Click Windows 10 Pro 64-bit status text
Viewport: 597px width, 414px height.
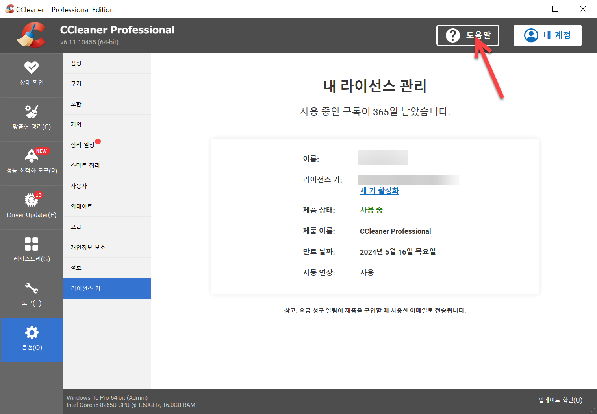pyautogui.click(x=107, y=398)
